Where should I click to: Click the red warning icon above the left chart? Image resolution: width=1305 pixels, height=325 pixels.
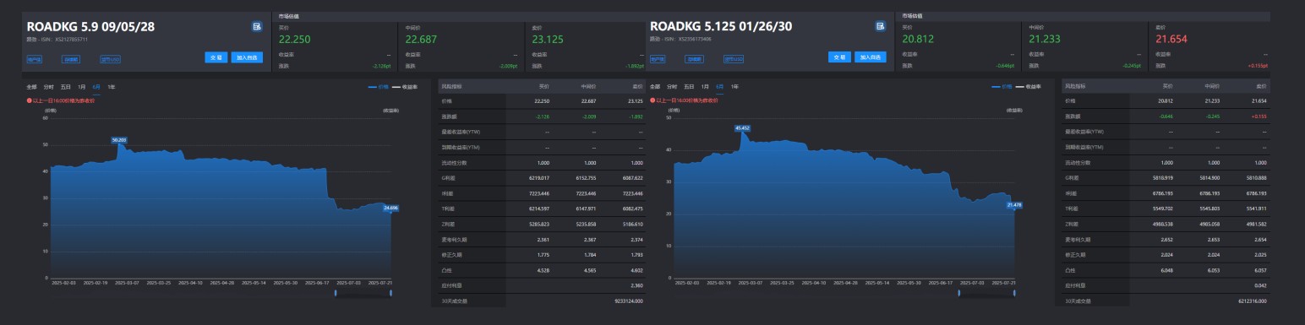(29, 100)
